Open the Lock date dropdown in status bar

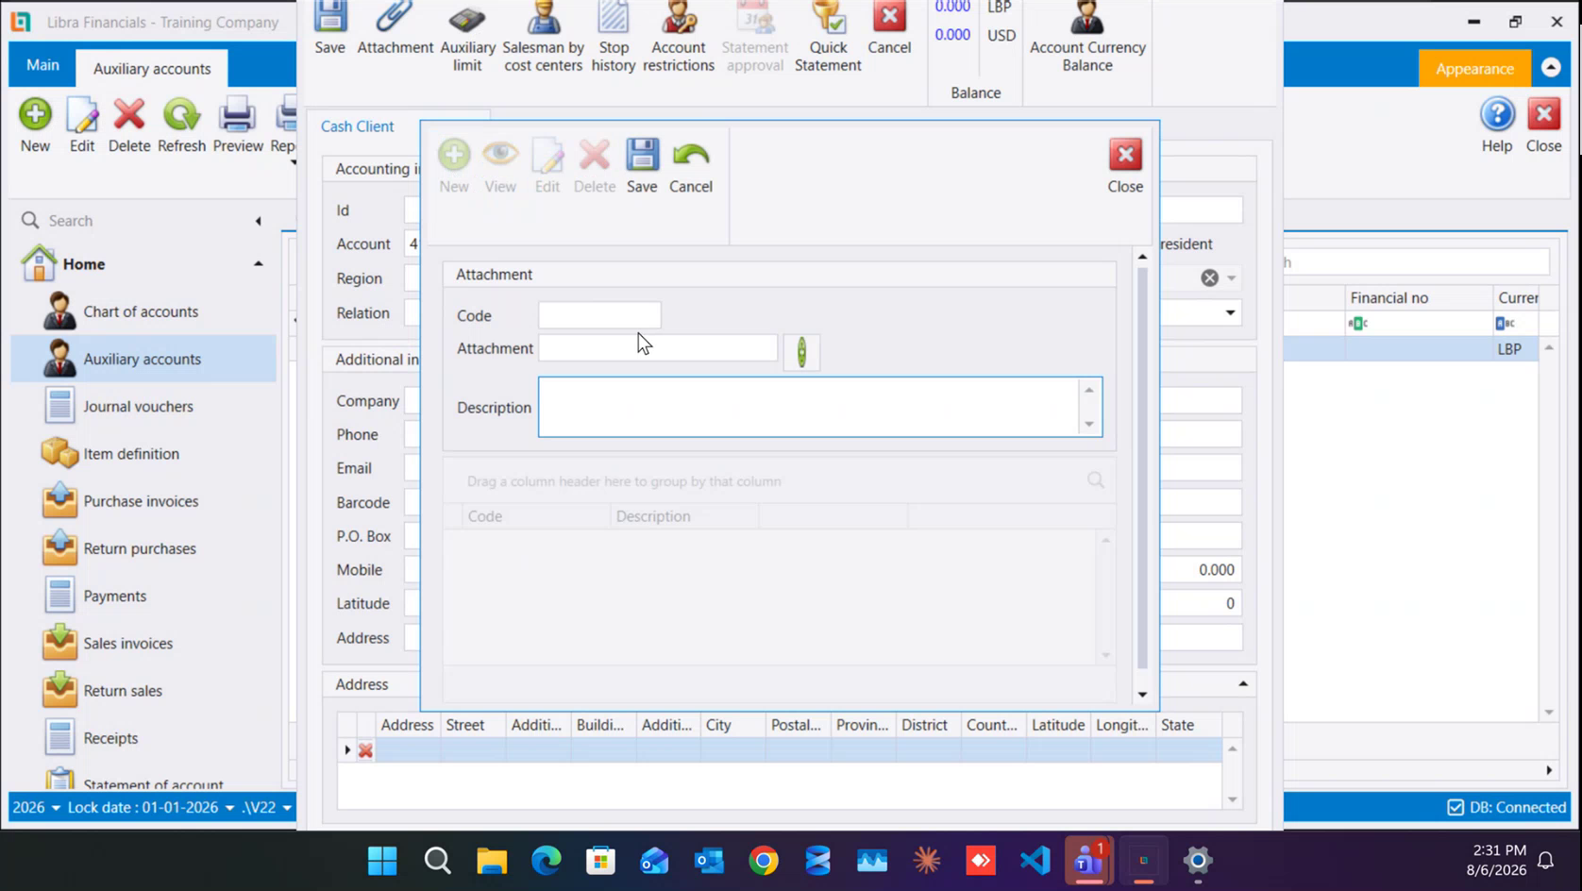coord(151,807)
